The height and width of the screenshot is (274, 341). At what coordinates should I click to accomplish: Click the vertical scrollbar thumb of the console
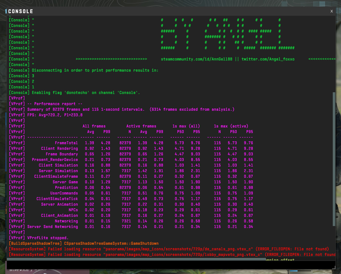pyautogui.click(x=334, y=159)
